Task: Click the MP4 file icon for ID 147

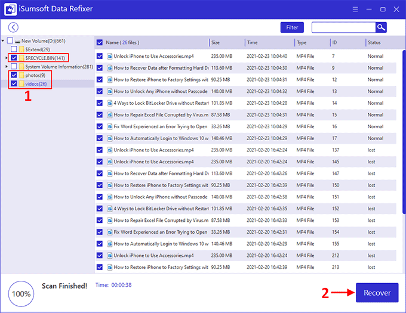Action: [110, 173]
